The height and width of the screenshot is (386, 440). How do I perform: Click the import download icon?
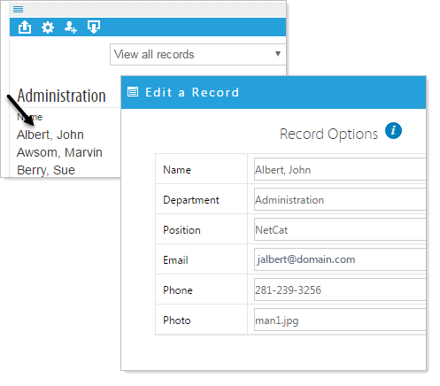94,27
